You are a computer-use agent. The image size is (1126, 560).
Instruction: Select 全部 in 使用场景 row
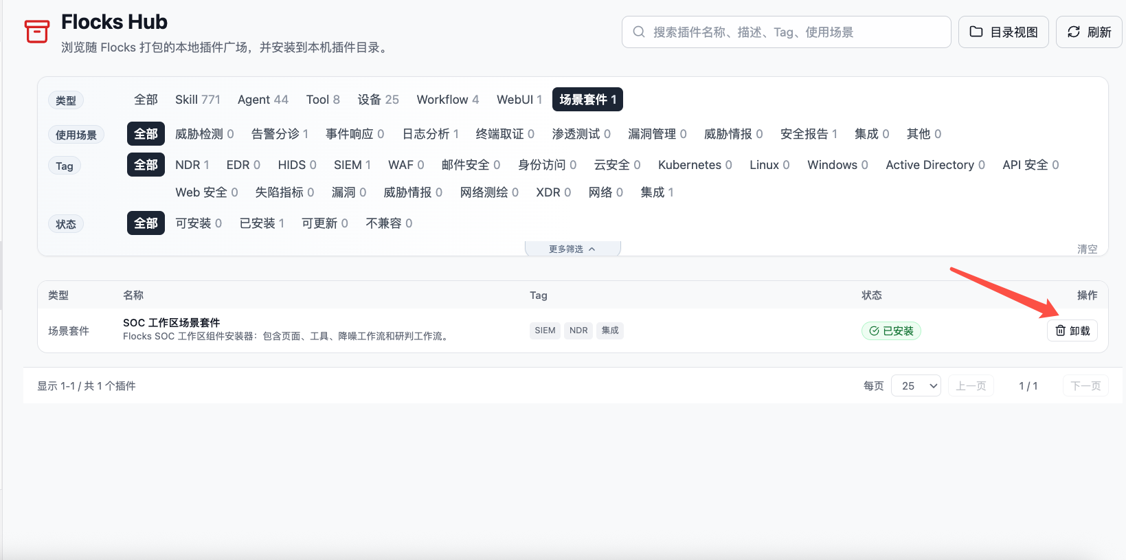click(146, 134)
